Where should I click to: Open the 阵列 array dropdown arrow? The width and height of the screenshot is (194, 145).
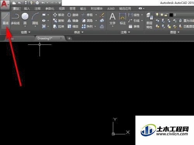tap(95, 26)
